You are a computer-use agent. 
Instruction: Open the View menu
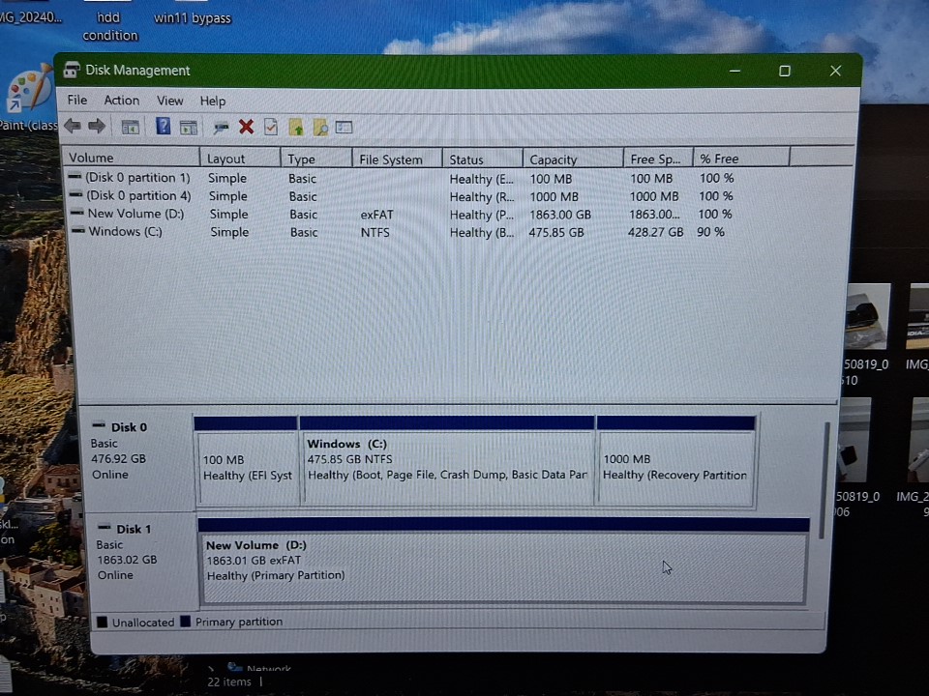[170, 101]
